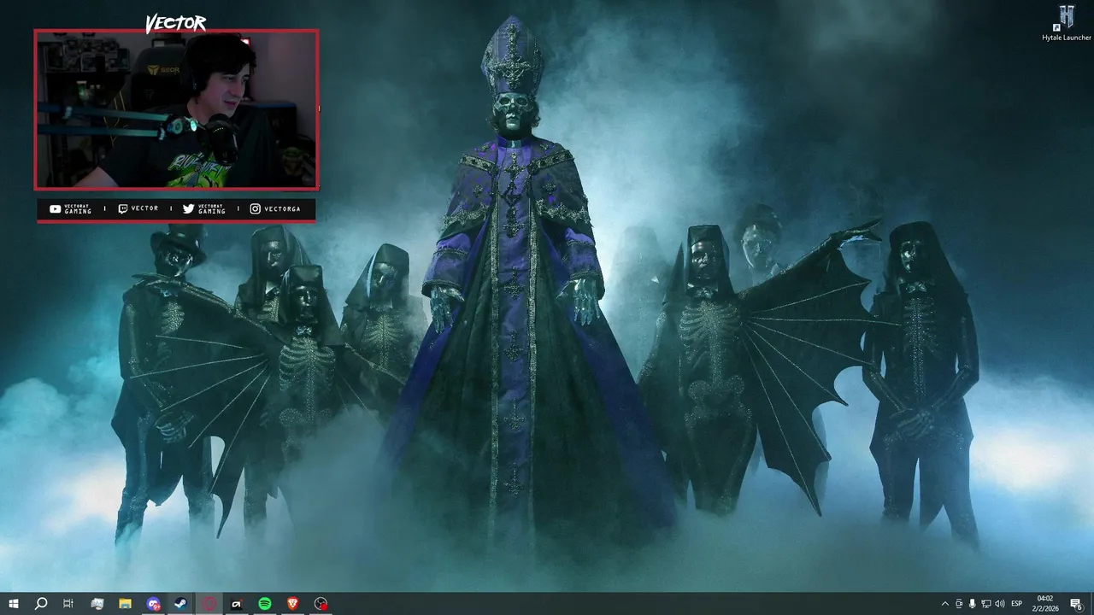Change the ESP input language
This screenshot has width=1094, height=615.
[x=1017, y=604]
